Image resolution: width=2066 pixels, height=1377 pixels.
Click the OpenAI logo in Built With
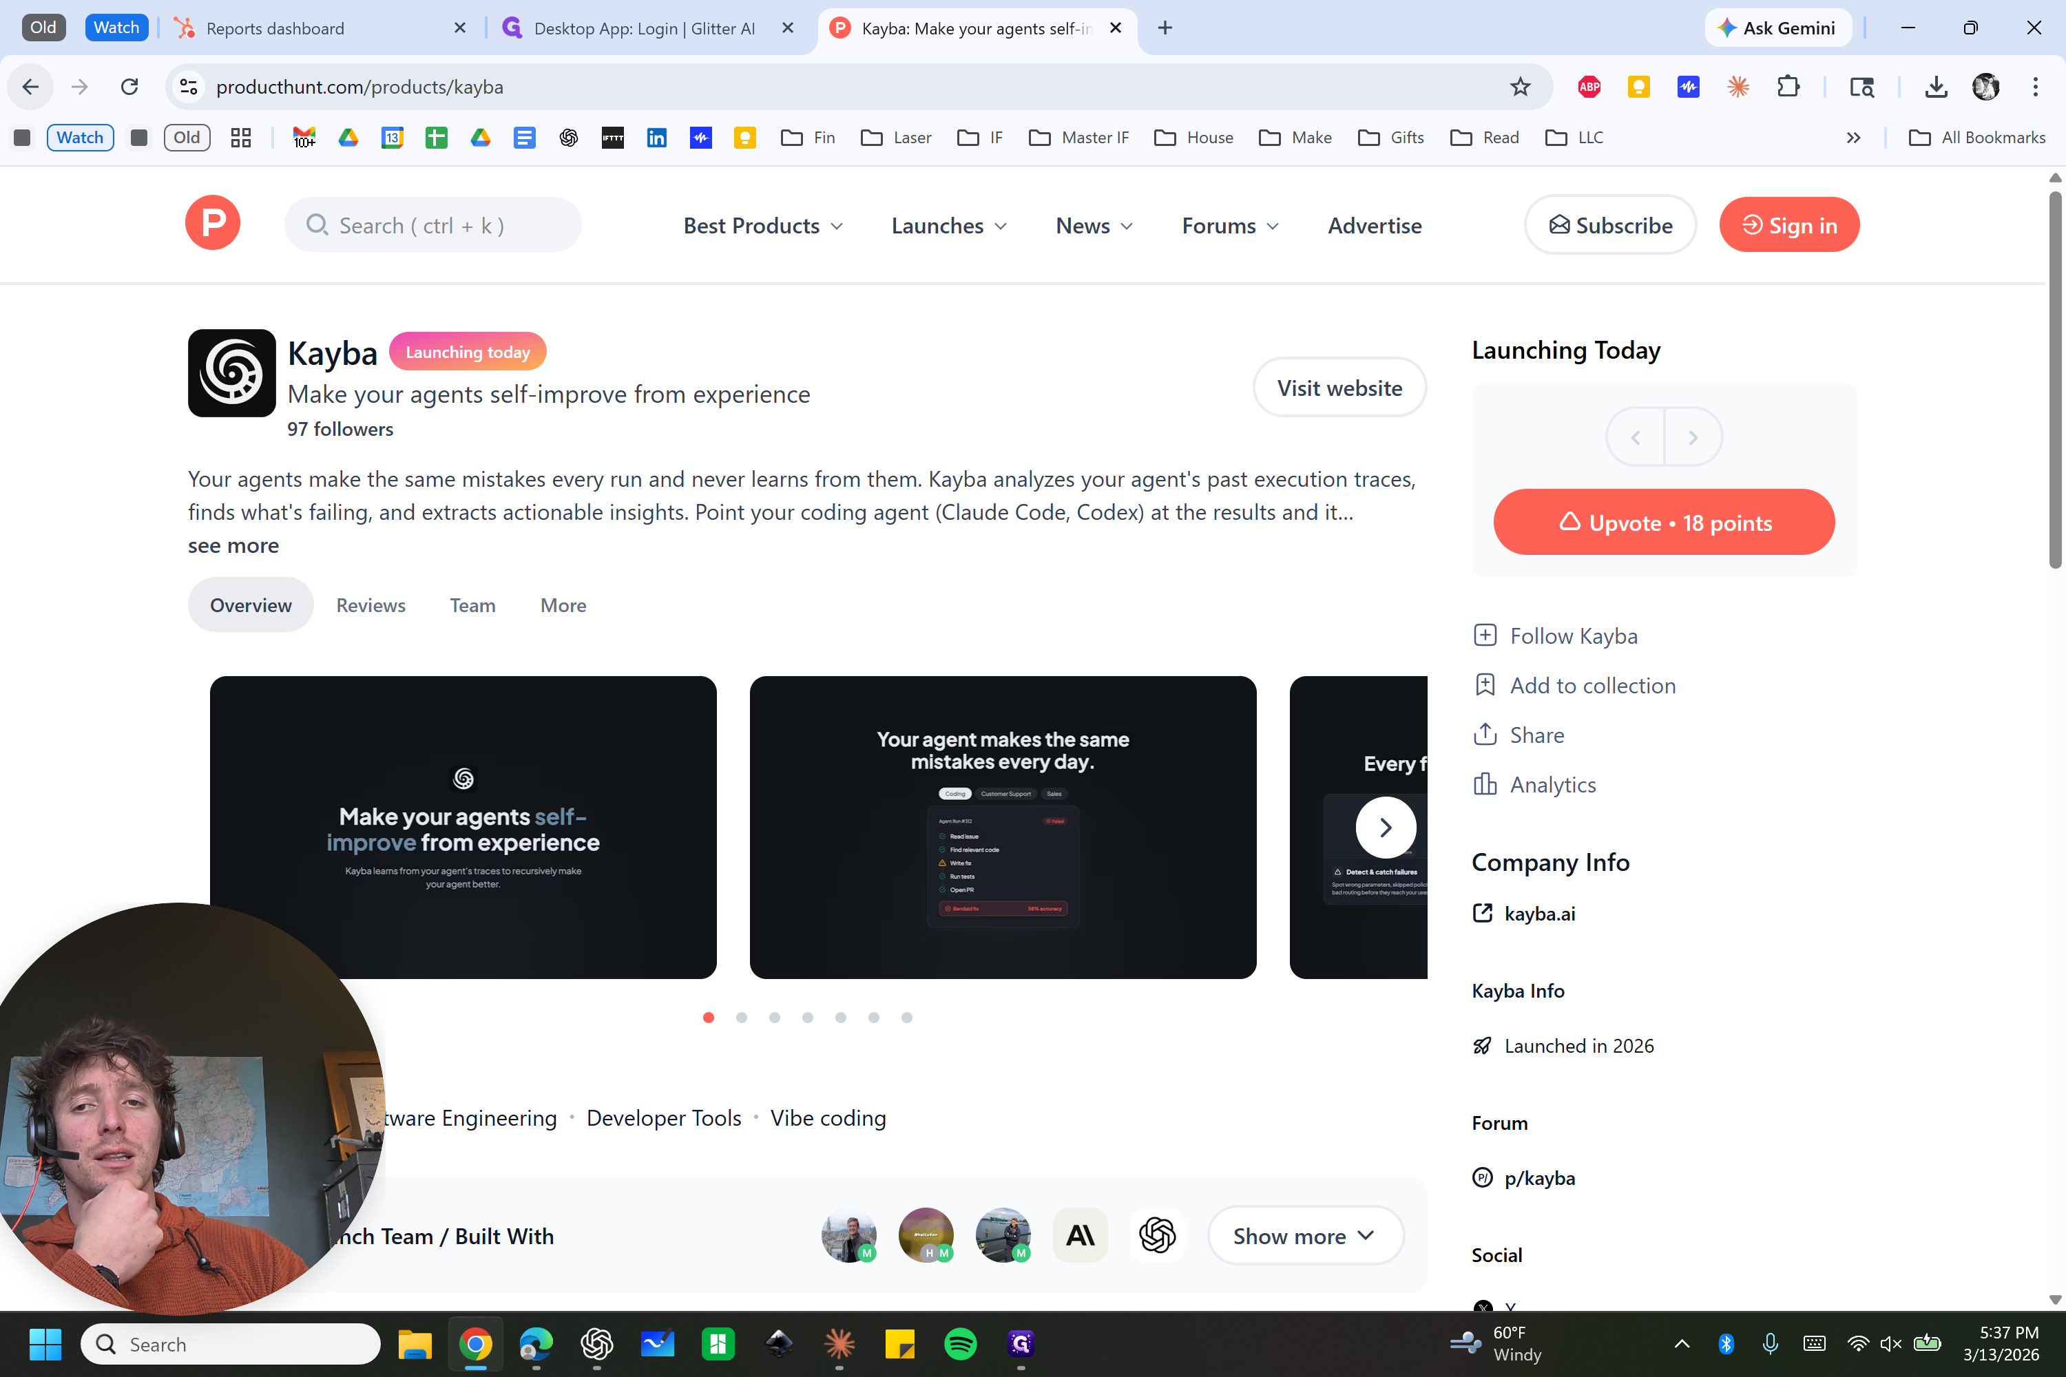(x=1157, y=1236)
